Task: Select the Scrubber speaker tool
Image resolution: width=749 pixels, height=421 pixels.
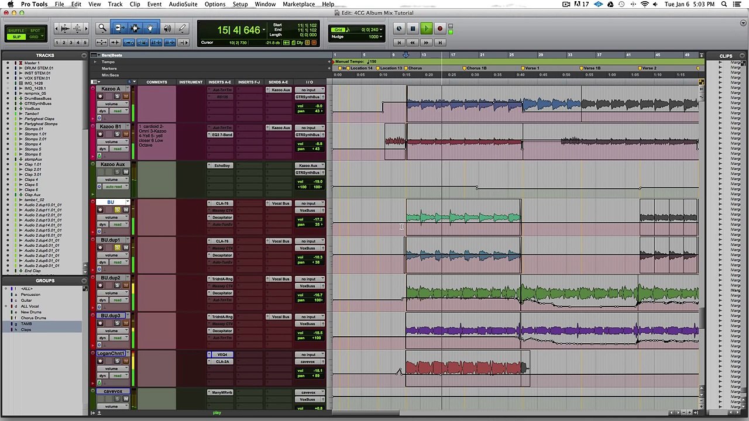Action: (x=167, y=28)
